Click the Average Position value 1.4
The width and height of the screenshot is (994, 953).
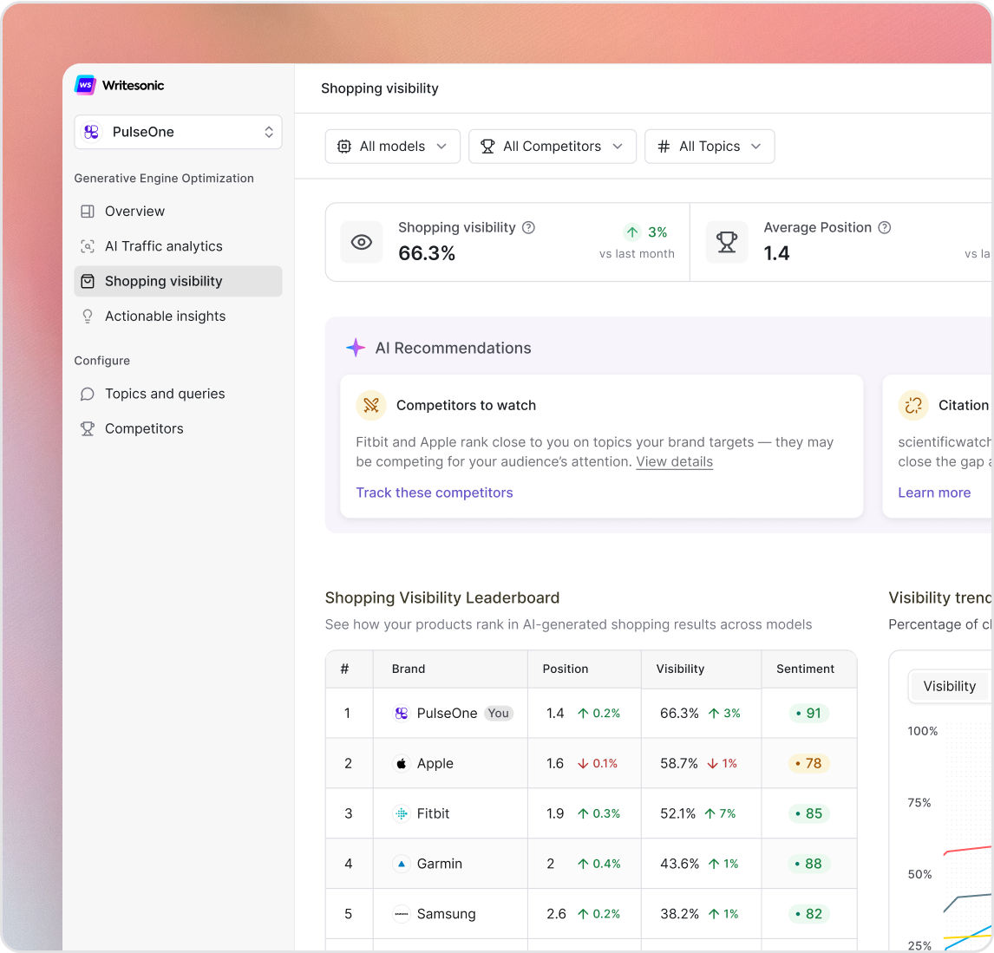coord(776,253)
